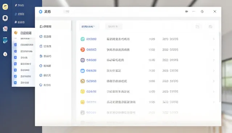The height and width of the screenshot is (133, 232).
Task: Click the first blue file icon in background panel list
Action: coord(15,44)
